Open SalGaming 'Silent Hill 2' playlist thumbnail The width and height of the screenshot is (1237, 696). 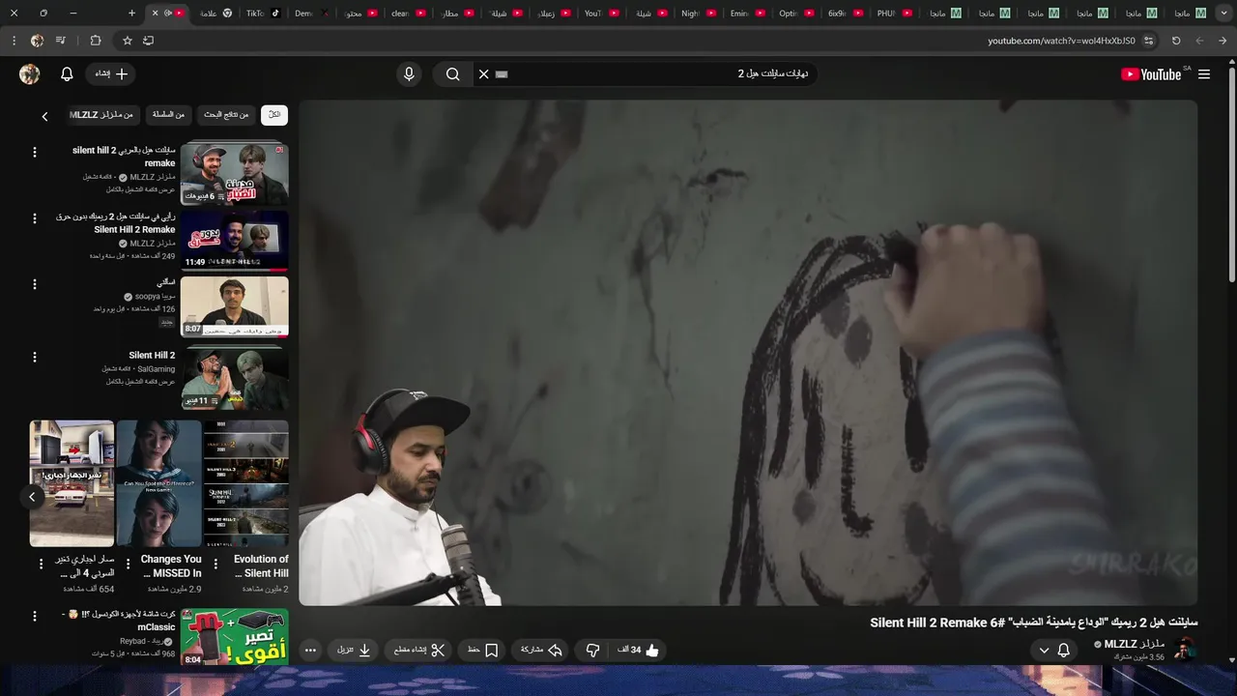pyautogui.click(x=234, y=379)
